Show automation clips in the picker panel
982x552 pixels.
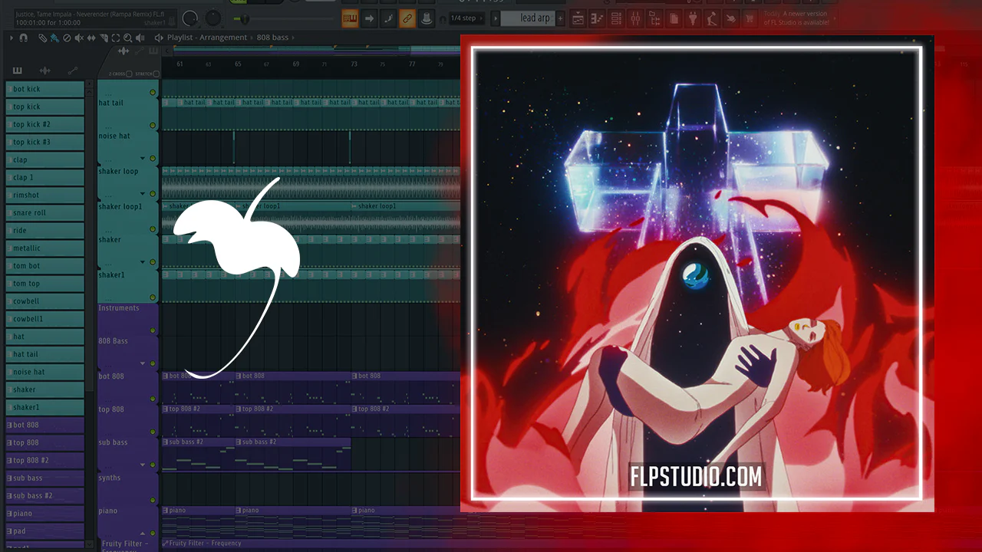73,71
